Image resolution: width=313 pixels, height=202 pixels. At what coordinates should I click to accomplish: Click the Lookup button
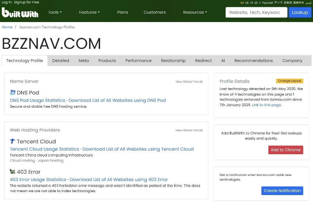[x=300, y=12]
